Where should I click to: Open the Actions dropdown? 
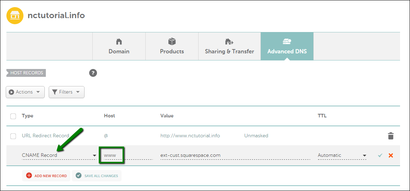pos(25,92)
